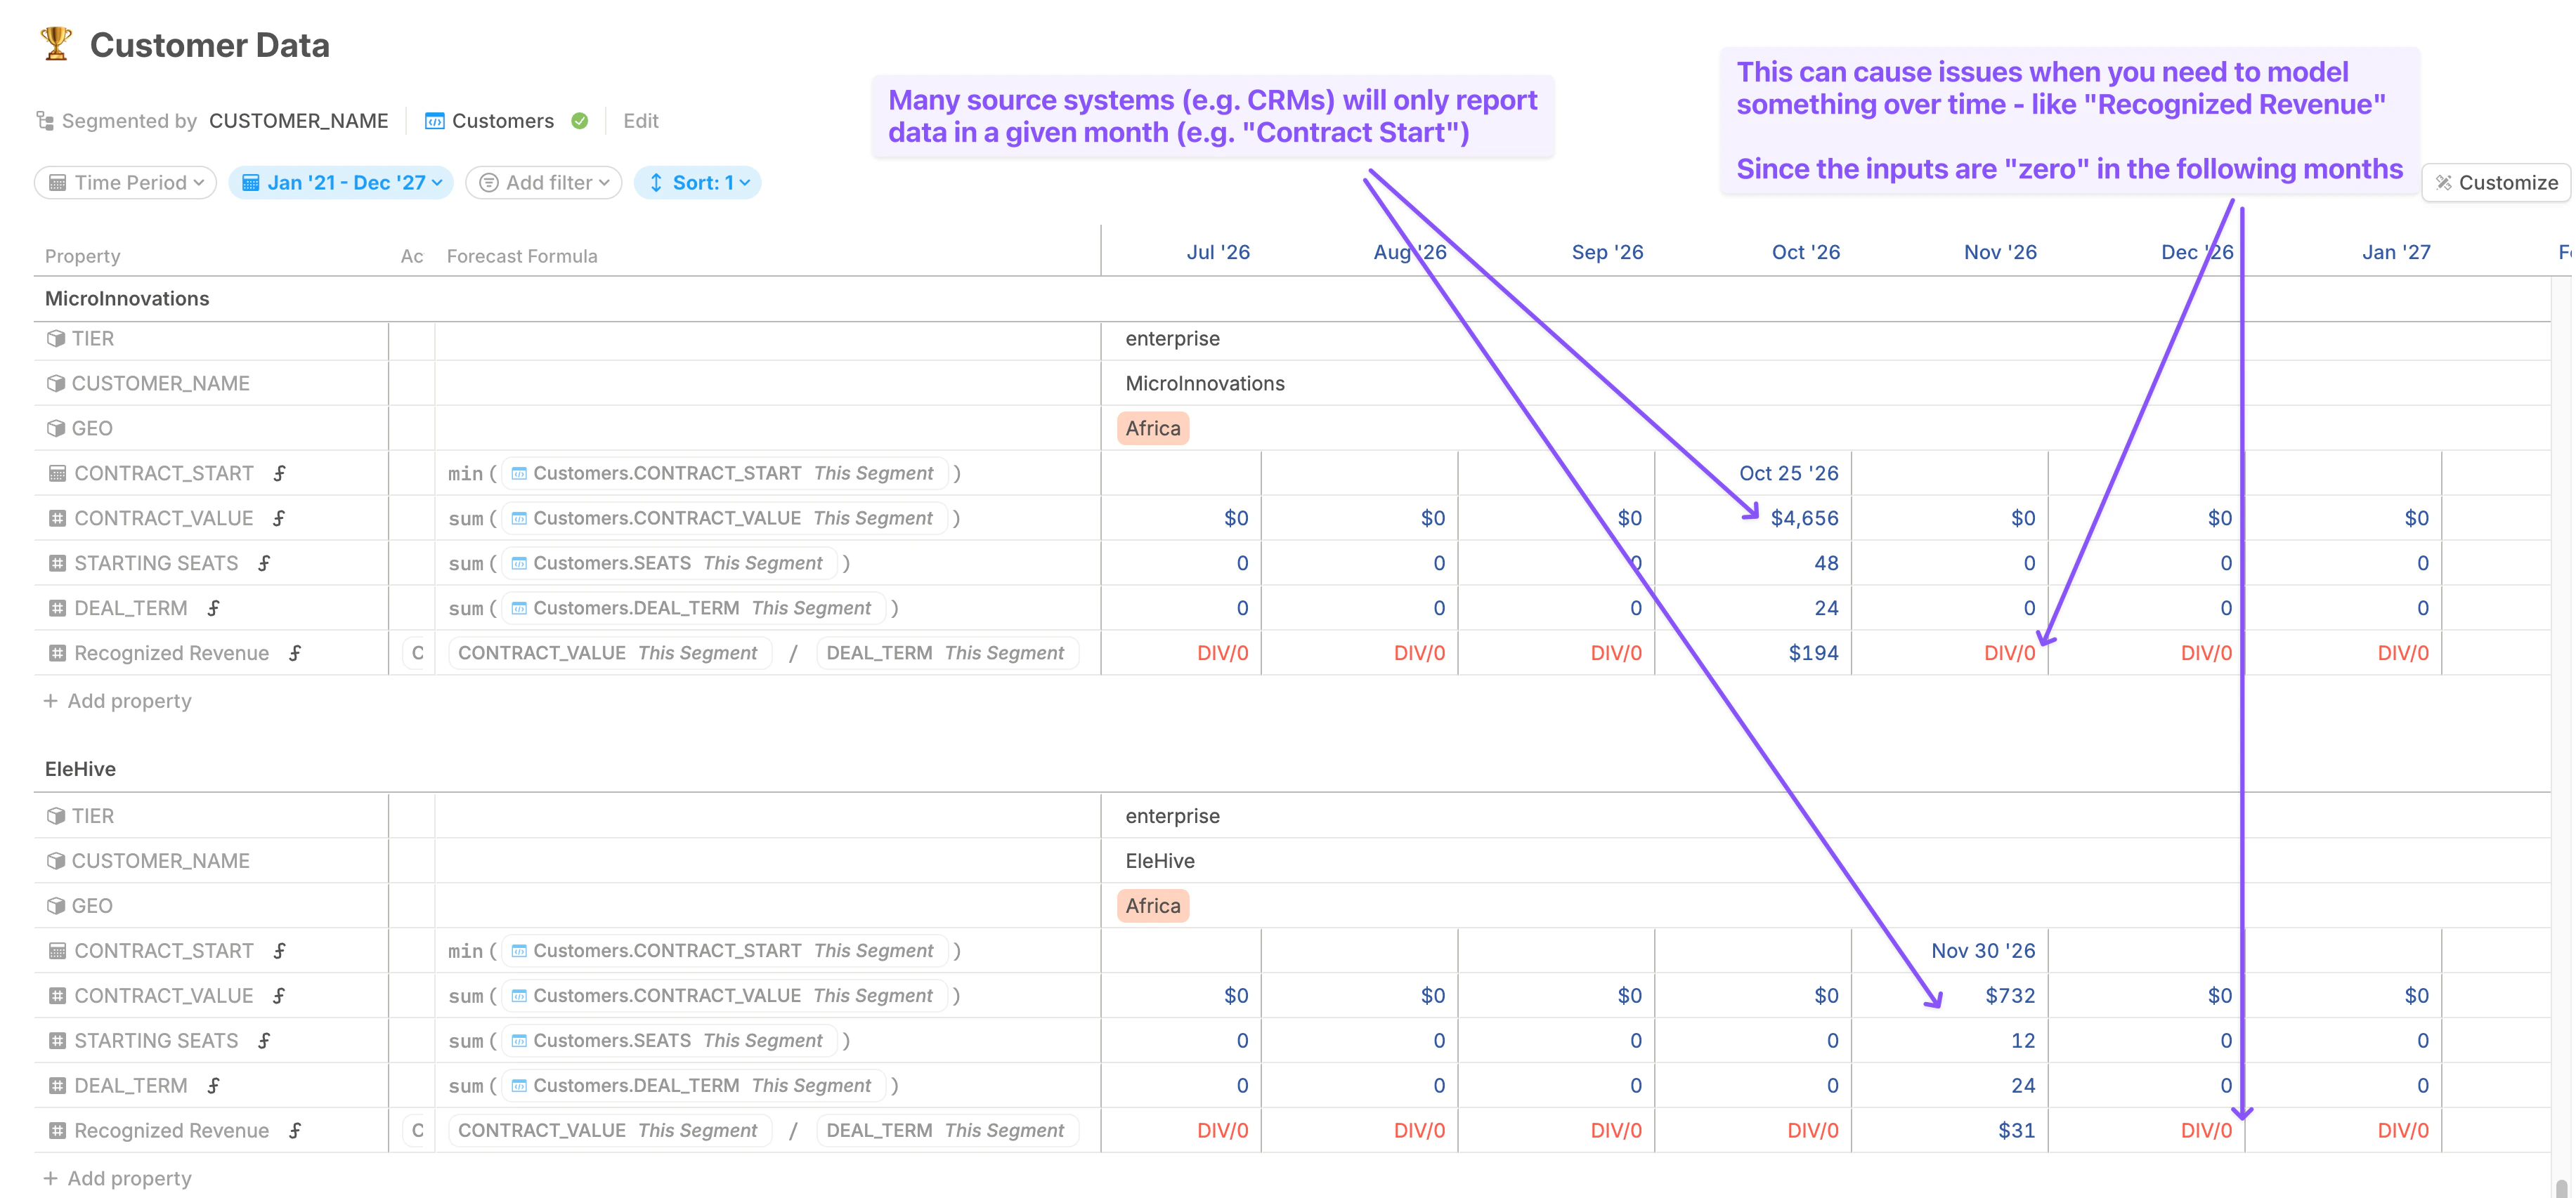2576x1198 pixels.
Task: Click the Customize icon
Action: pos(2444,182)
